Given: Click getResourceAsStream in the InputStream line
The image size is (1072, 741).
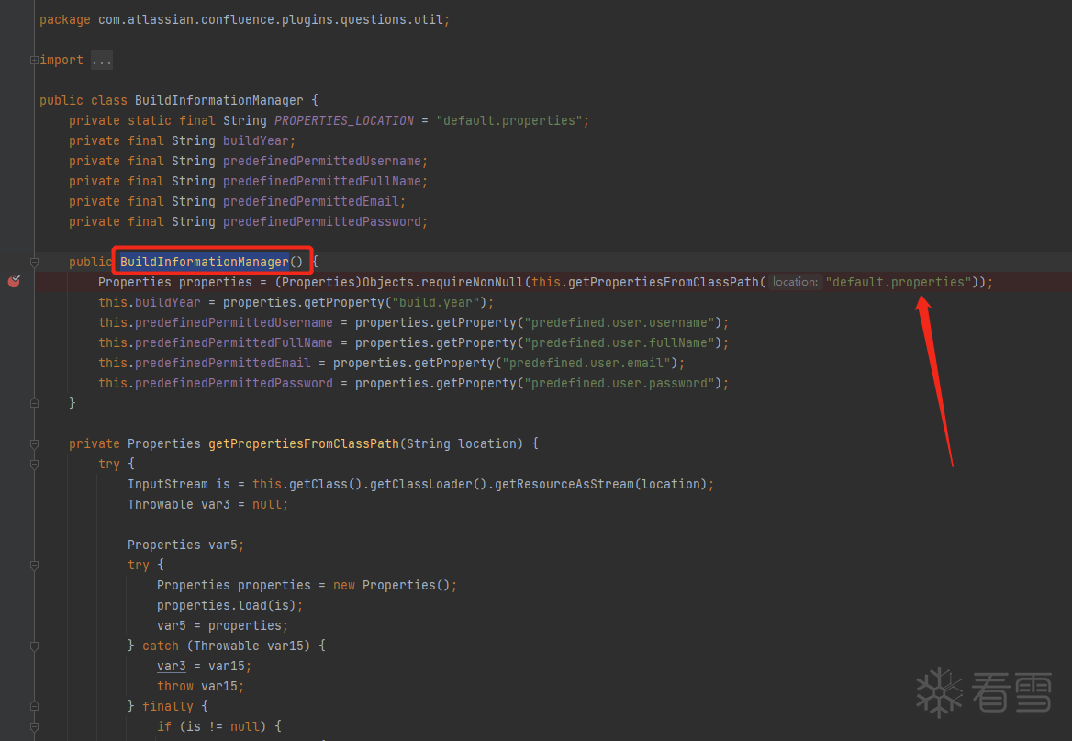Looking at the screenshot, I should (564, 485).
